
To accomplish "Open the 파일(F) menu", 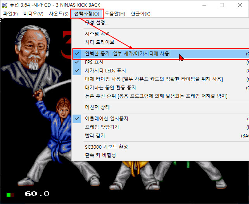I will pyautogui.click(x=10, y=14).
